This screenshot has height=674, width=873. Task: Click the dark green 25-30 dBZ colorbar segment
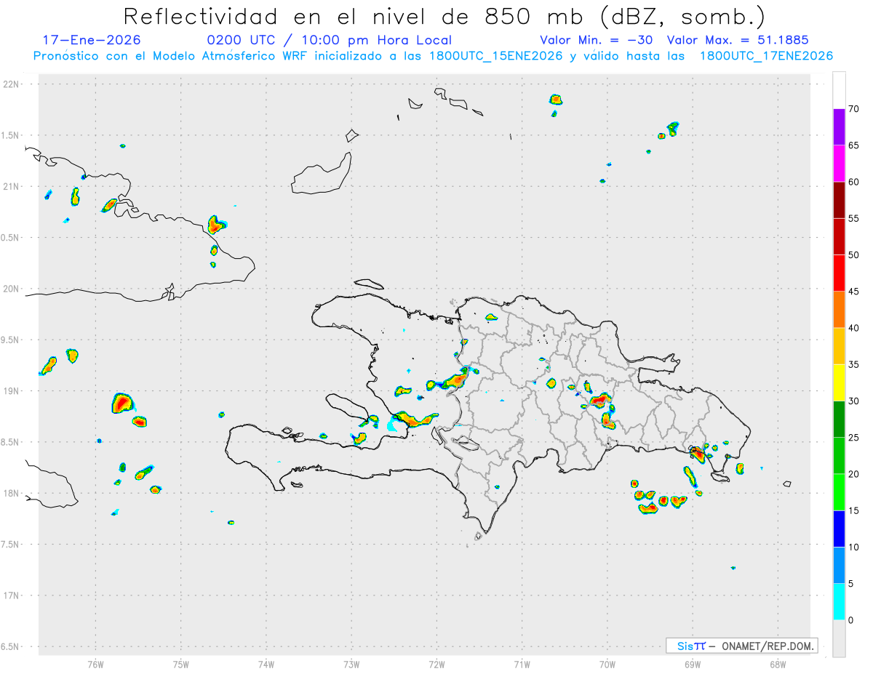point(839,419)
